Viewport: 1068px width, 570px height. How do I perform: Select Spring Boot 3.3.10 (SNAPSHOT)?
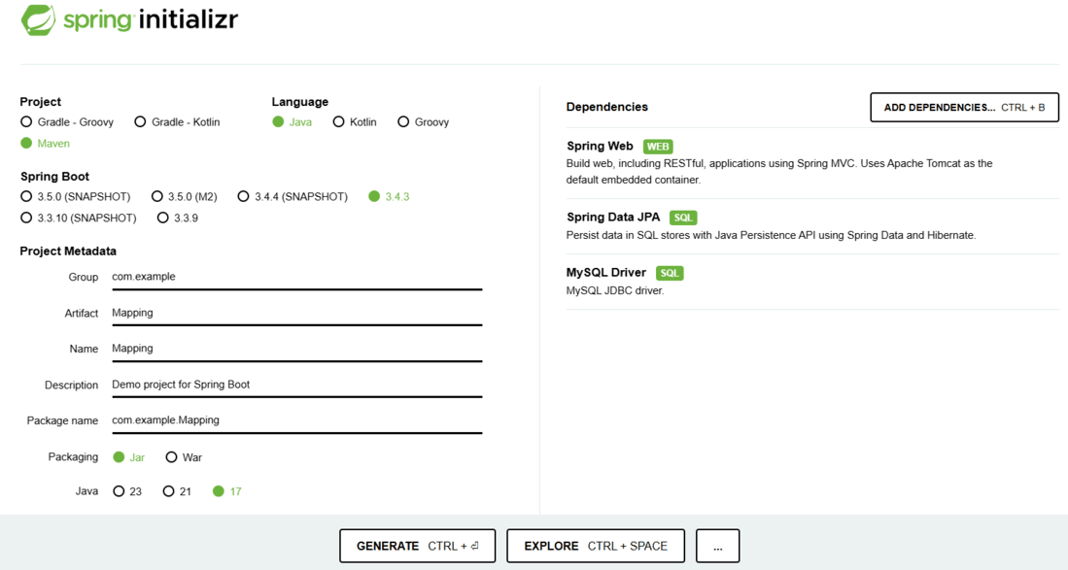(79, 218)
